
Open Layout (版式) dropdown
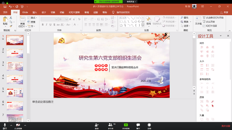[32, 18]
